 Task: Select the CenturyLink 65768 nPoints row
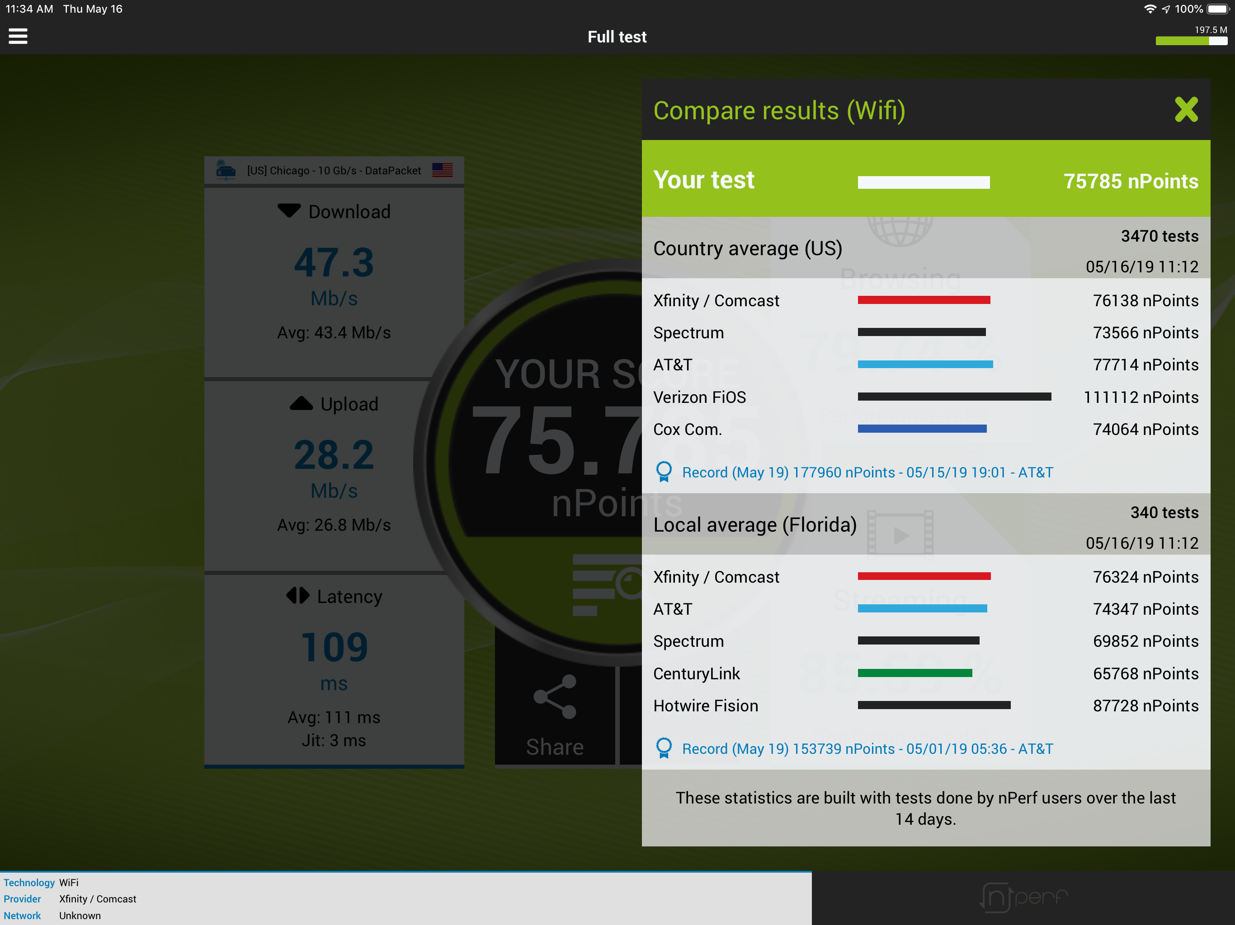coord(926,673)
